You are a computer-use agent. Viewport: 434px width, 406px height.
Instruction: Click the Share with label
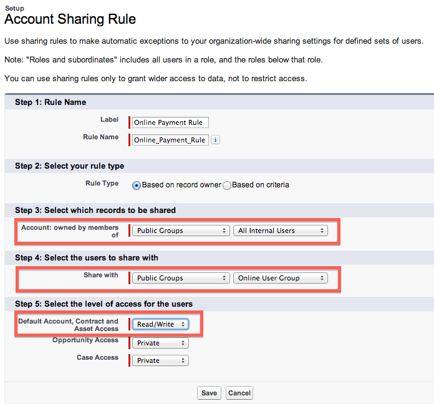pos(101,275)
